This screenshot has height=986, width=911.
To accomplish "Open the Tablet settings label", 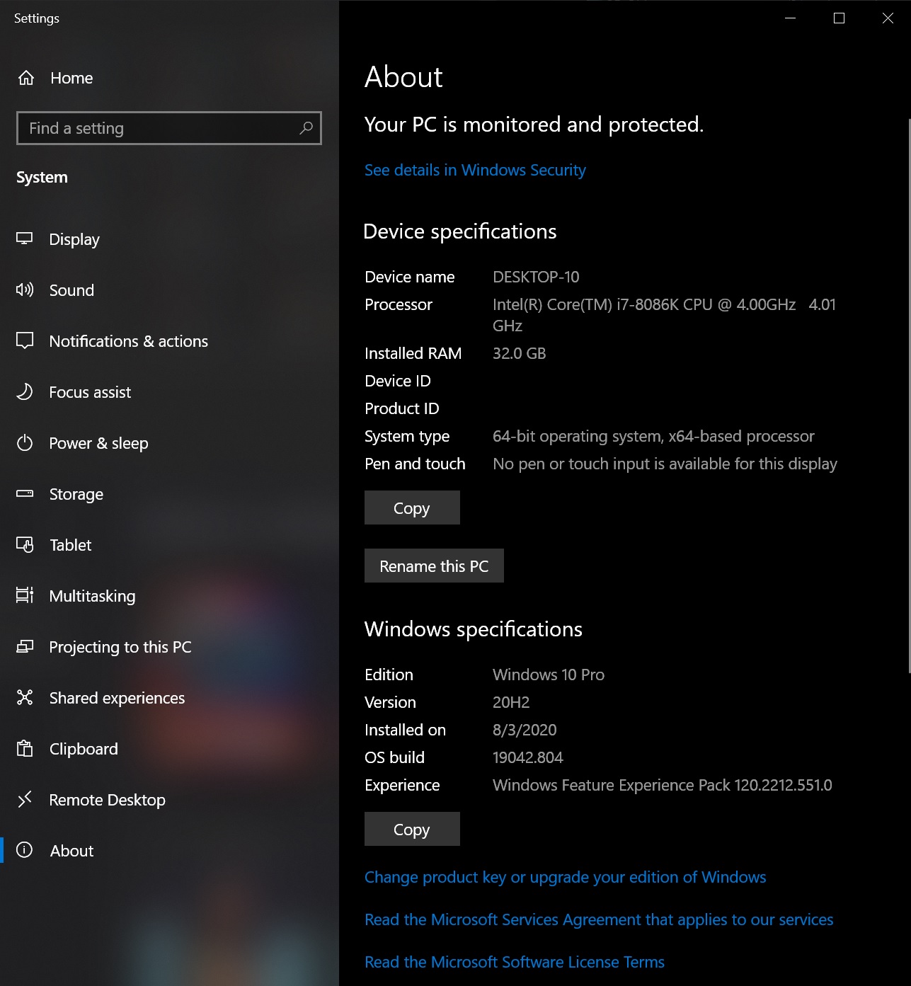I will 71,545.
